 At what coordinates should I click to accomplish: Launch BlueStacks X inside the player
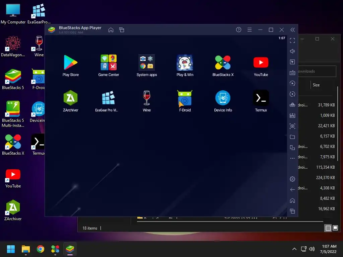(223, 66)
